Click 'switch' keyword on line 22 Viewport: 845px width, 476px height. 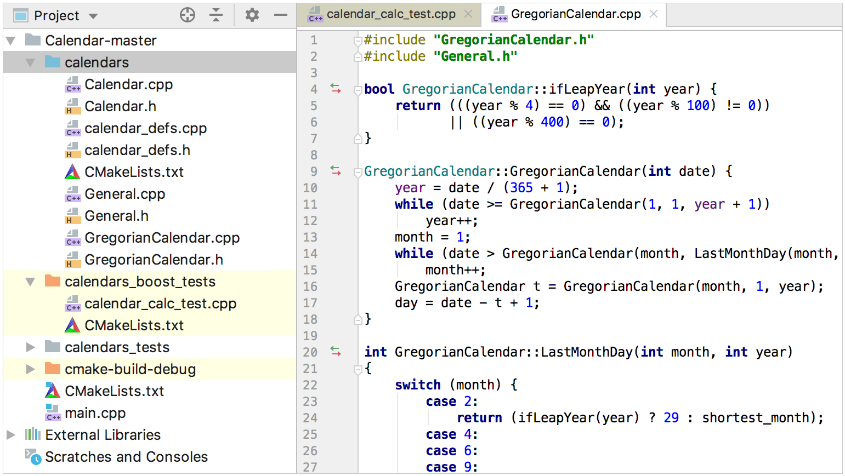[x=418, y=385]
